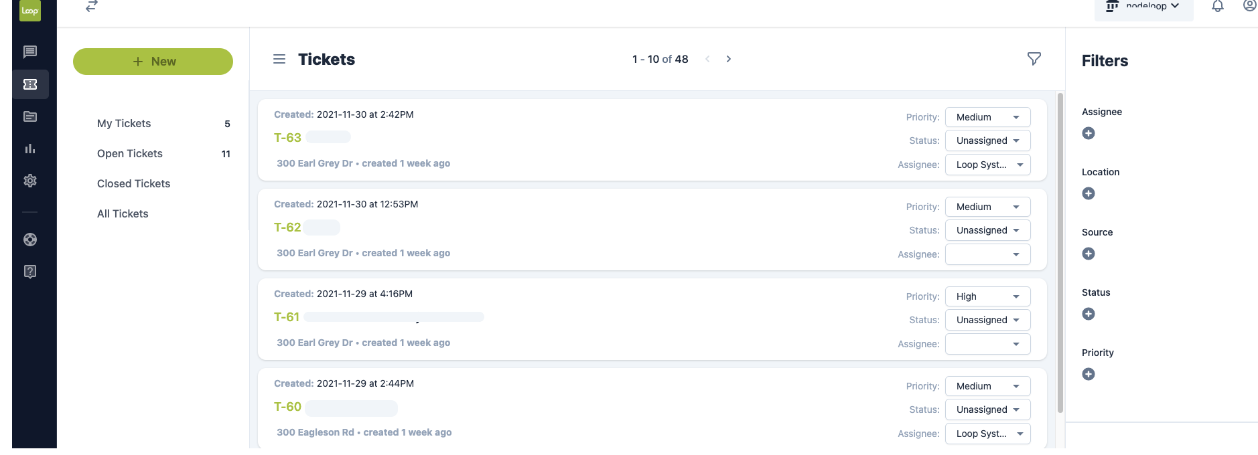
Task: Open the Priority dropdown on ticket T-61
Action: pyautogui.click(x=987, y=296)
